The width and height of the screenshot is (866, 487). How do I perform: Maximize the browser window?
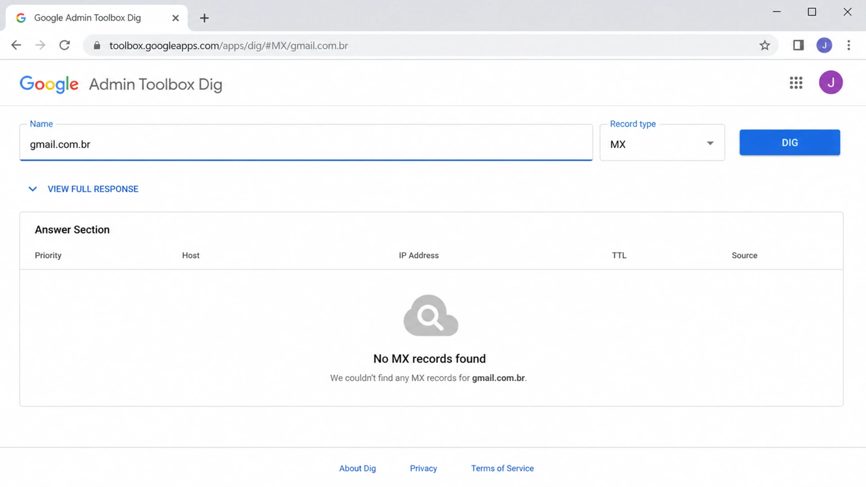tap(812, 12)
